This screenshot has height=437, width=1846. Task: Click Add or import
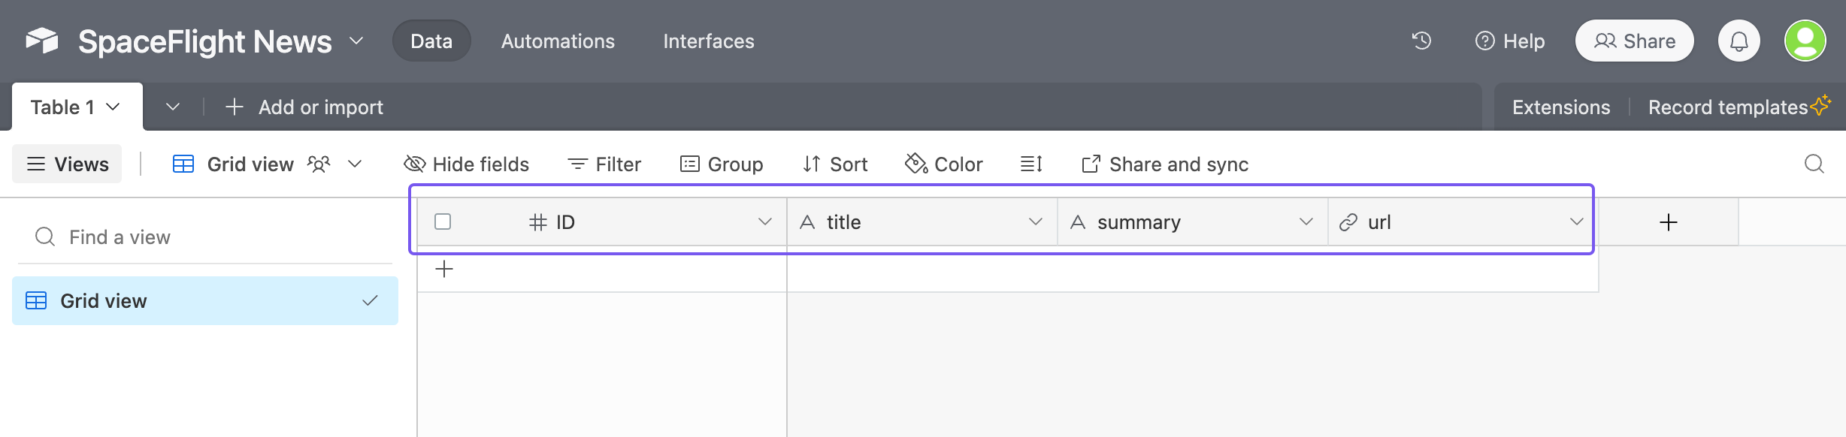pyautogui.click(x=304, y=107)
